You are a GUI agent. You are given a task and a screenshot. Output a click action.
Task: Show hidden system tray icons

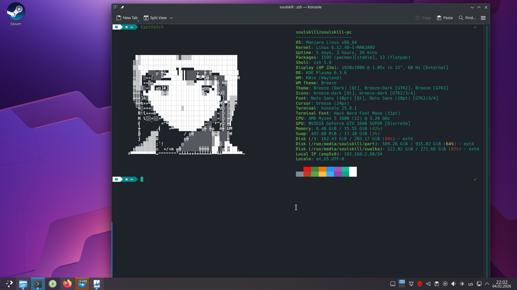tap(487, 284)
